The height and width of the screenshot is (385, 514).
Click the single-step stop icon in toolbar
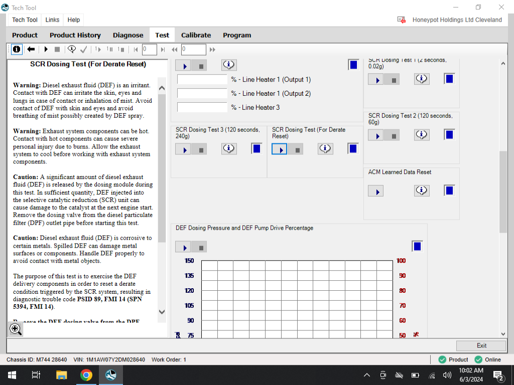121,50
